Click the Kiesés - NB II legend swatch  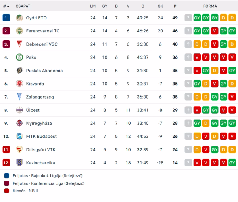[6, 191]
